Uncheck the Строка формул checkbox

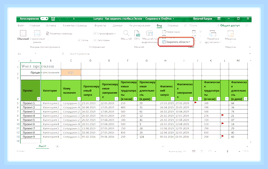pyautogui.click(x=95, y=34)
